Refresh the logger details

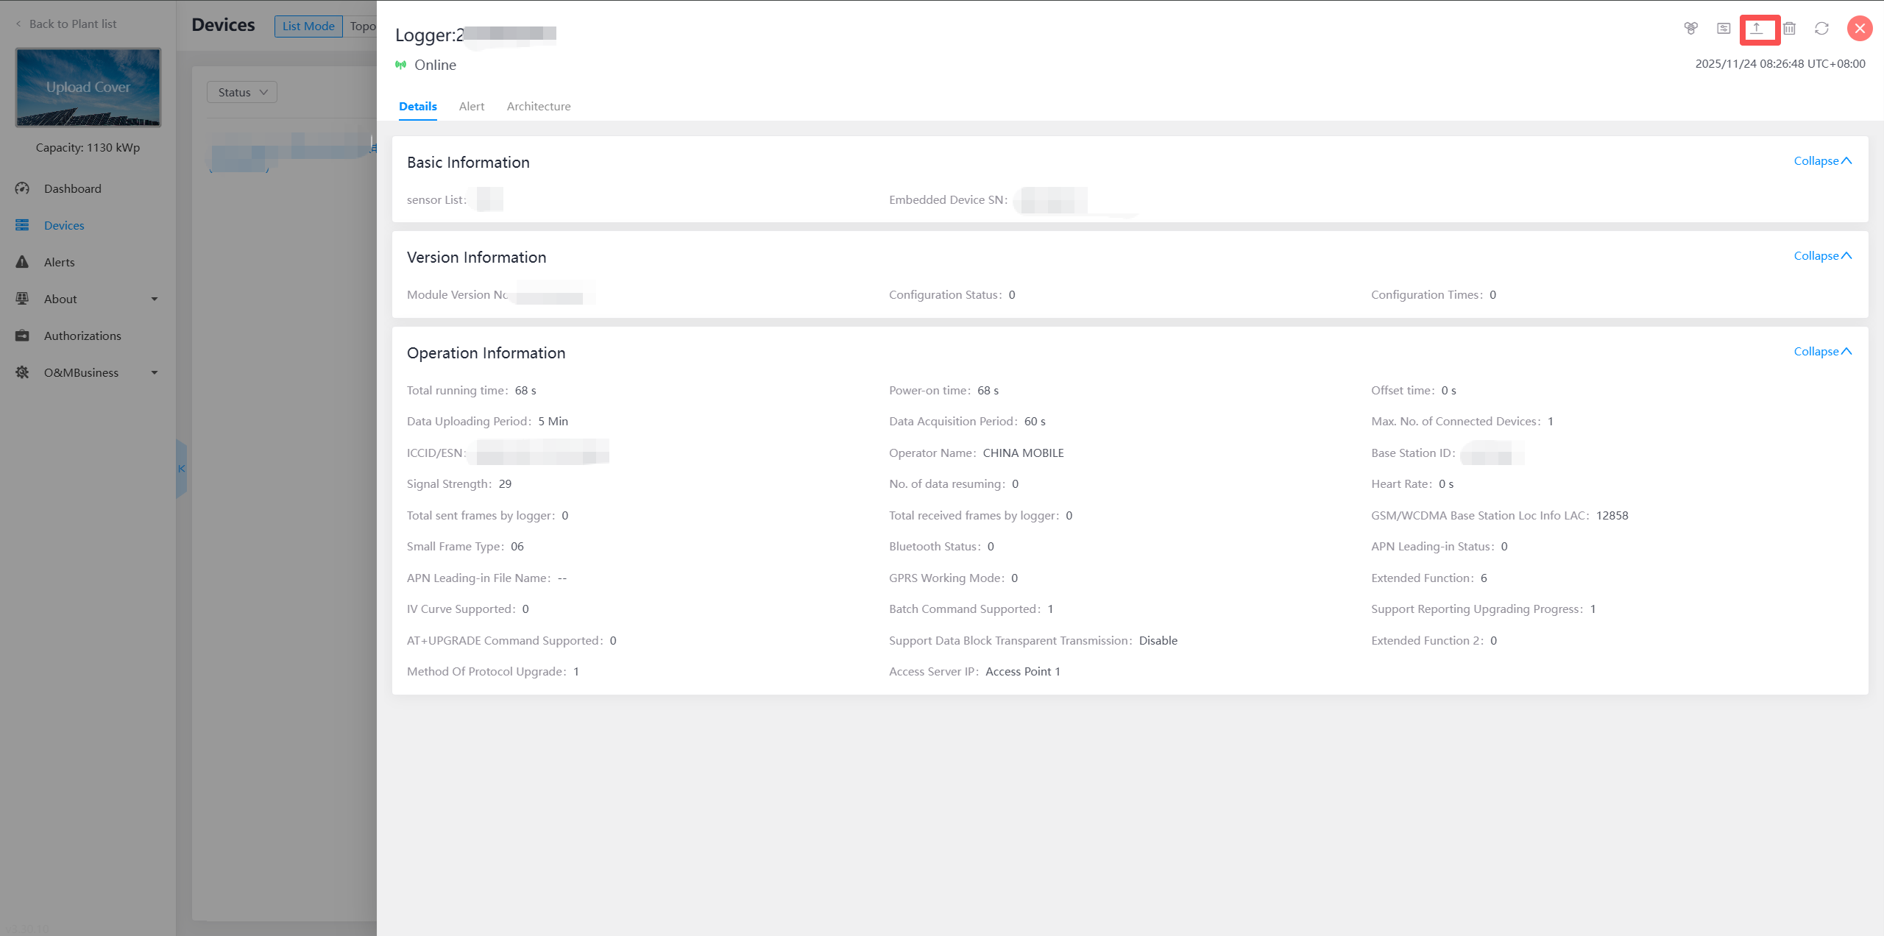pyautogui.click(x=1821, y=29)
